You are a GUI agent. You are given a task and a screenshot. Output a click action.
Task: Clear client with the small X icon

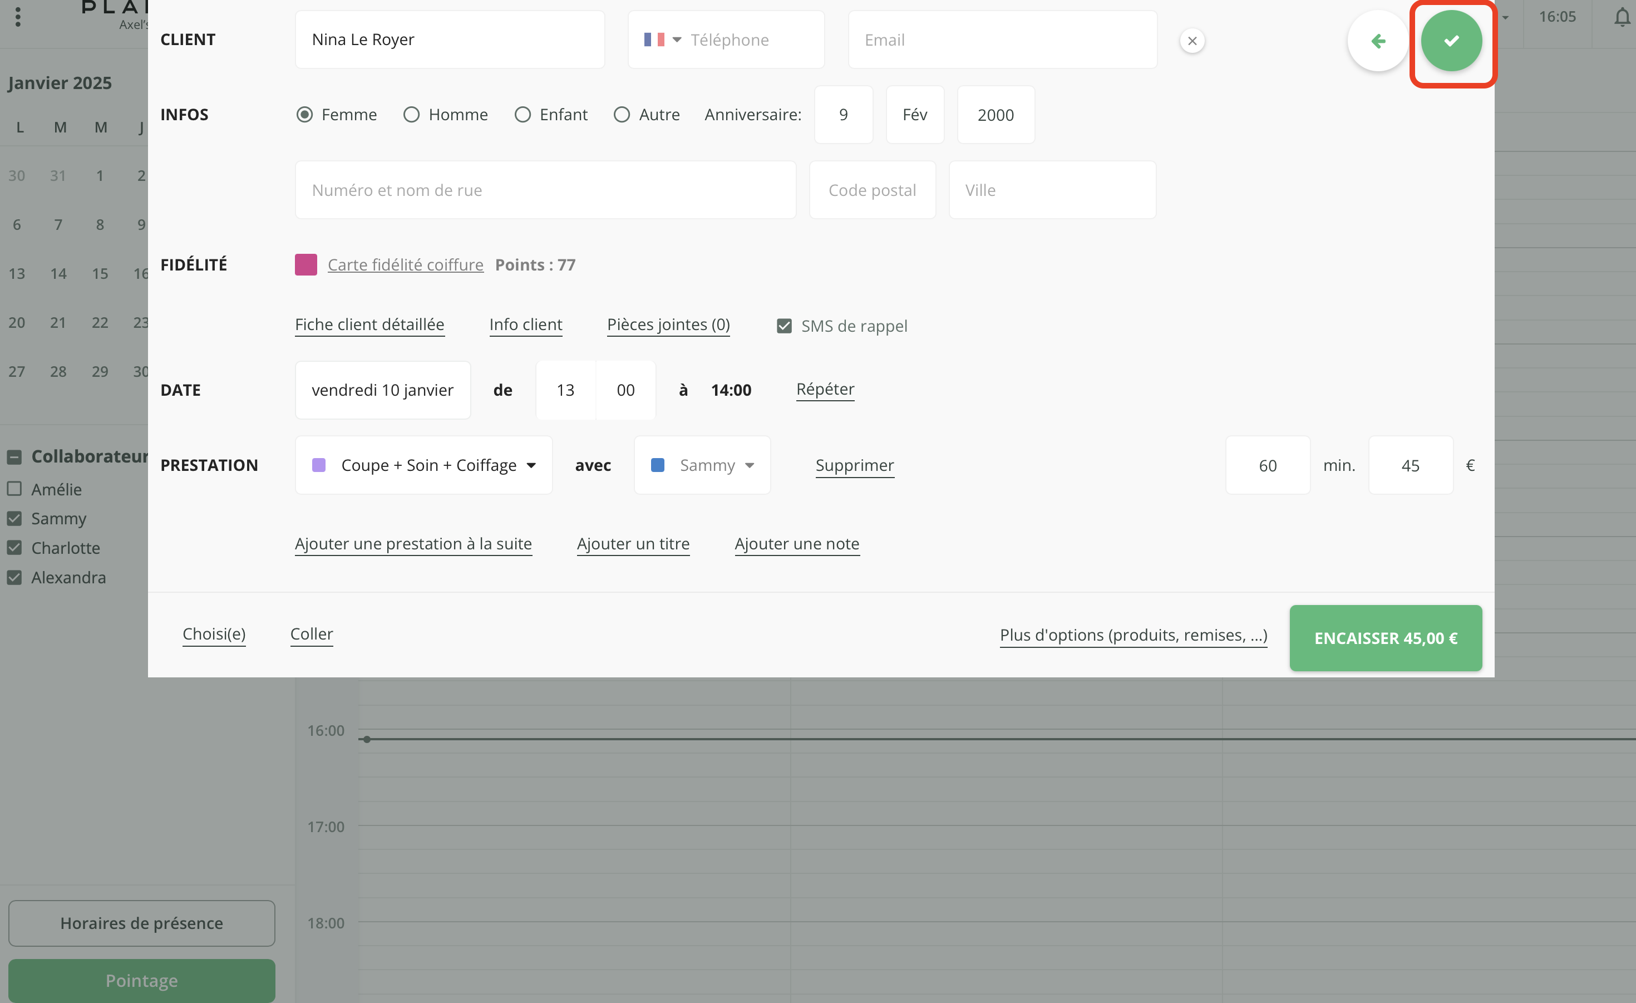pos(1192,41)
